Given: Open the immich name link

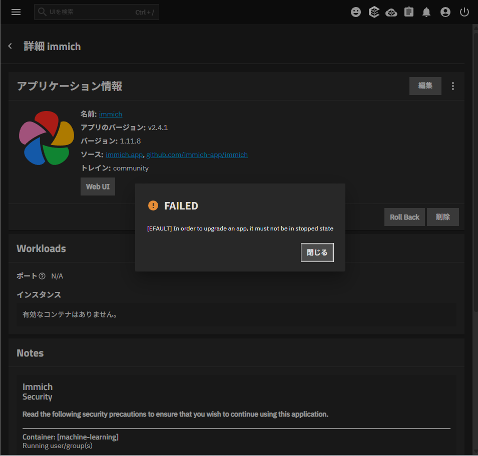Looking at the screenshot, I should click(110, 114).
